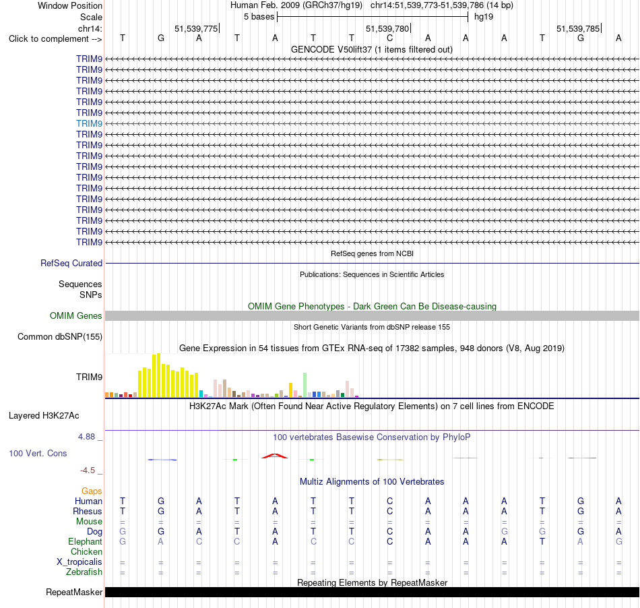Click the red PhyloP conservation peak
The image size is (640, 608).
coord(275,456)
